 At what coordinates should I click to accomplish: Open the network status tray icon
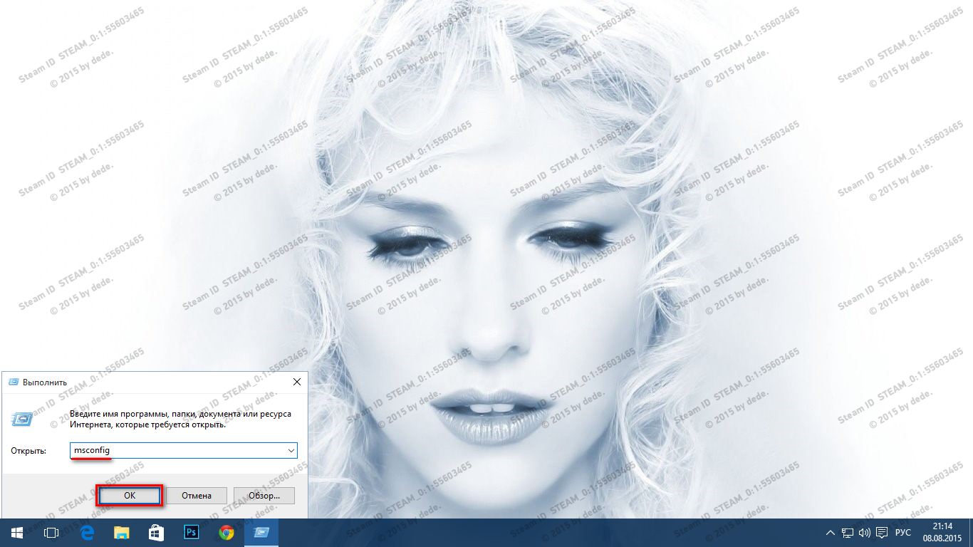click(848, 533)
